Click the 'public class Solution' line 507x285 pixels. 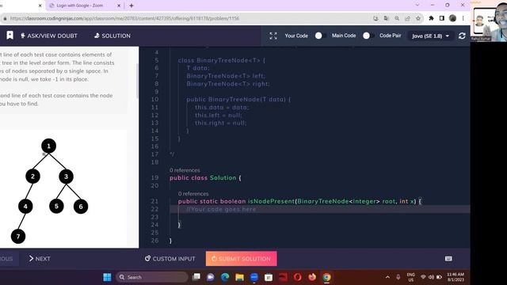tap(205, 177)
